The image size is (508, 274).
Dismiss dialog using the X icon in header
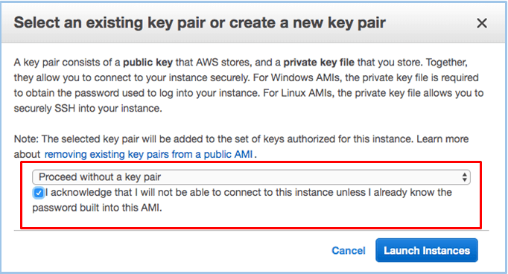(x=482, y=23)
